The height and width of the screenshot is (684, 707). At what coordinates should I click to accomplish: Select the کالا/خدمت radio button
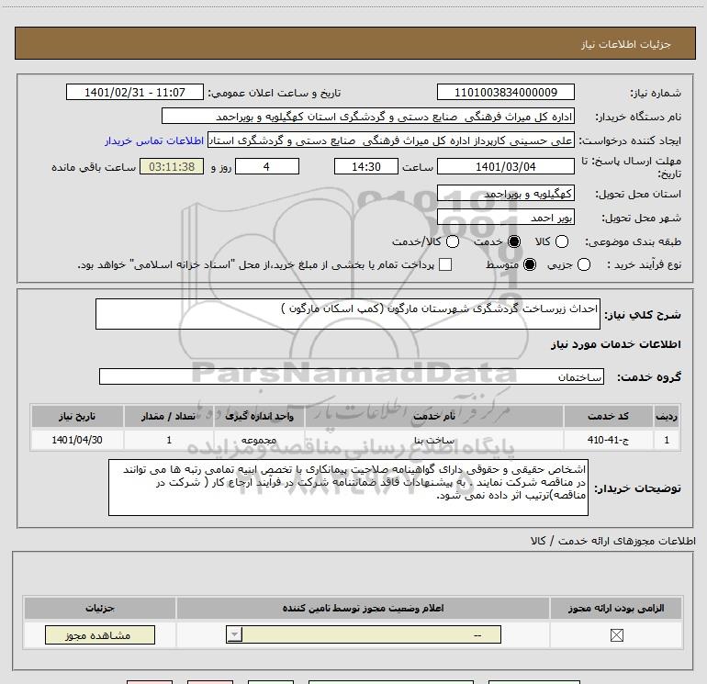(x=453, y=241)
